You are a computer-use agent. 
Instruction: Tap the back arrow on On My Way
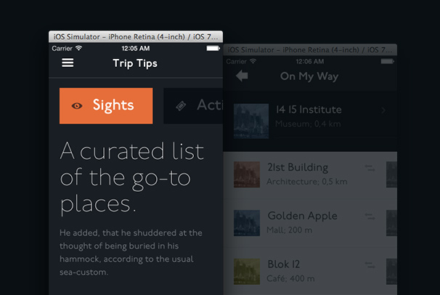(242, 76)
